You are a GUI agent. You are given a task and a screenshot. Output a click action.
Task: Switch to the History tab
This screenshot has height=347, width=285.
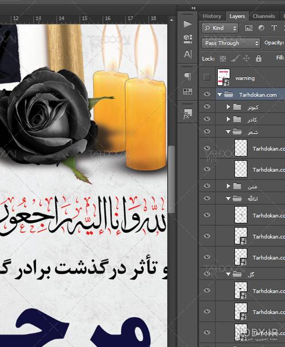pyautogui.click(x=212, y=16)
